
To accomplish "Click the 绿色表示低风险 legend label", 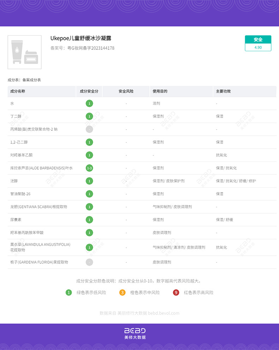I will click(x=91, y=292).
